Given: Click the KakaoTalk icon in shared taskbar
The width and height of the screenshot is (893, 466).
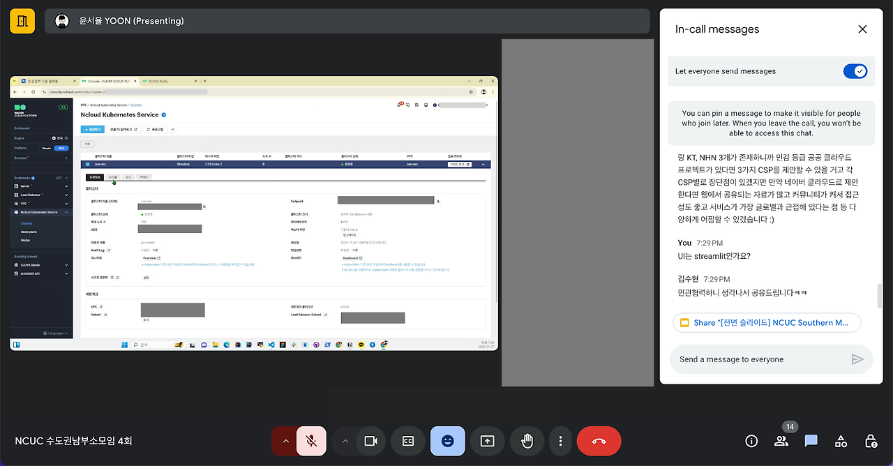Looking at the screenshot, I should 361,345.
